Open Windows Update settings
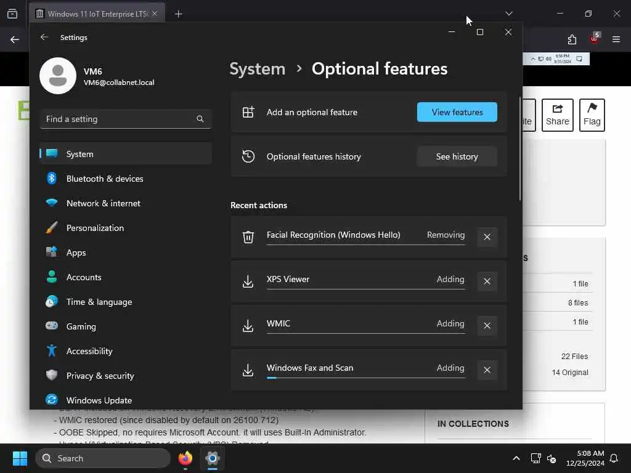The image size is (631, 473). coord(126,400)
